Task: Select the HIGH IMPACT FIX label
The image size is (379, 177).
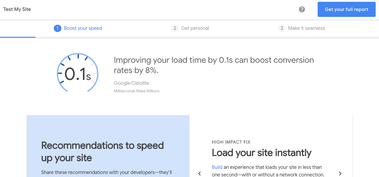Action: click(x=231, y=142)
